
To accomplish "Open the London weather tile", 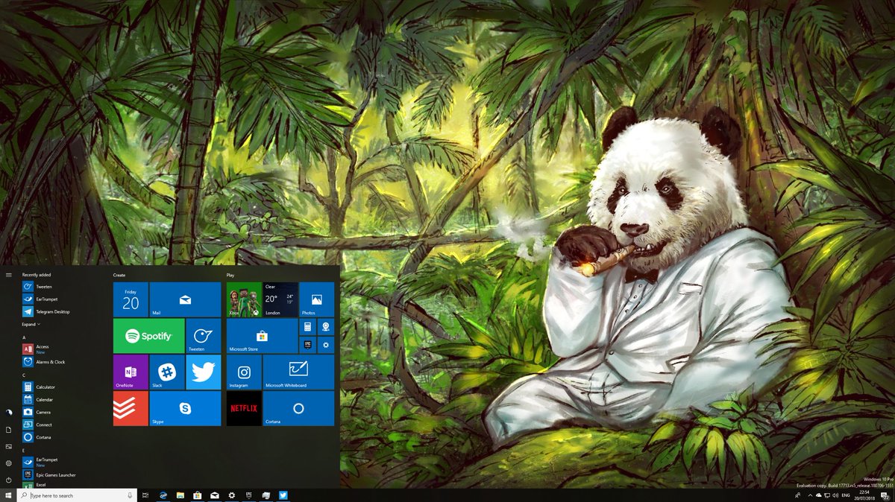I will tap(280, 299).
